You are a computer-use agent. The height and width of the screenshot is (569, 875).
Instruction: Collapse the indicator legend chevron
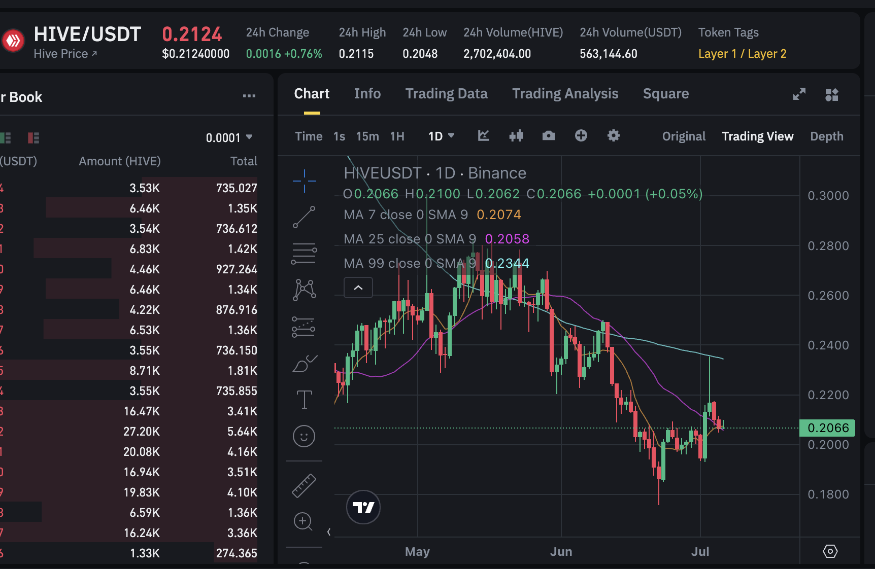pos(358,288)
